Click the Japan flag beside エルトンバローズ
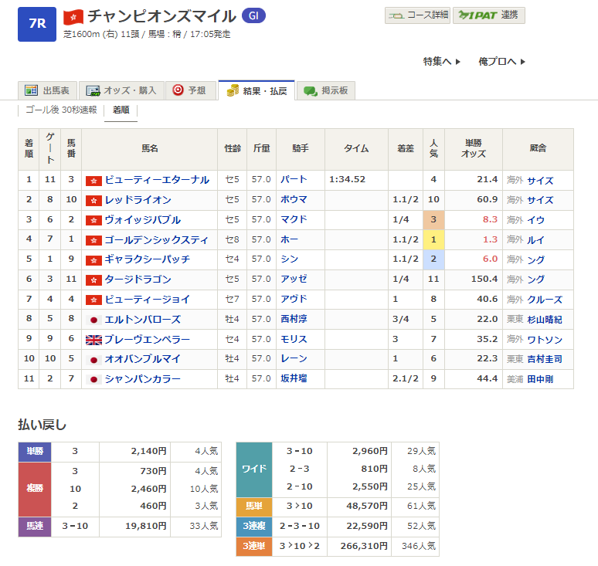The image size is (598, 566). (x=93, y=320)
